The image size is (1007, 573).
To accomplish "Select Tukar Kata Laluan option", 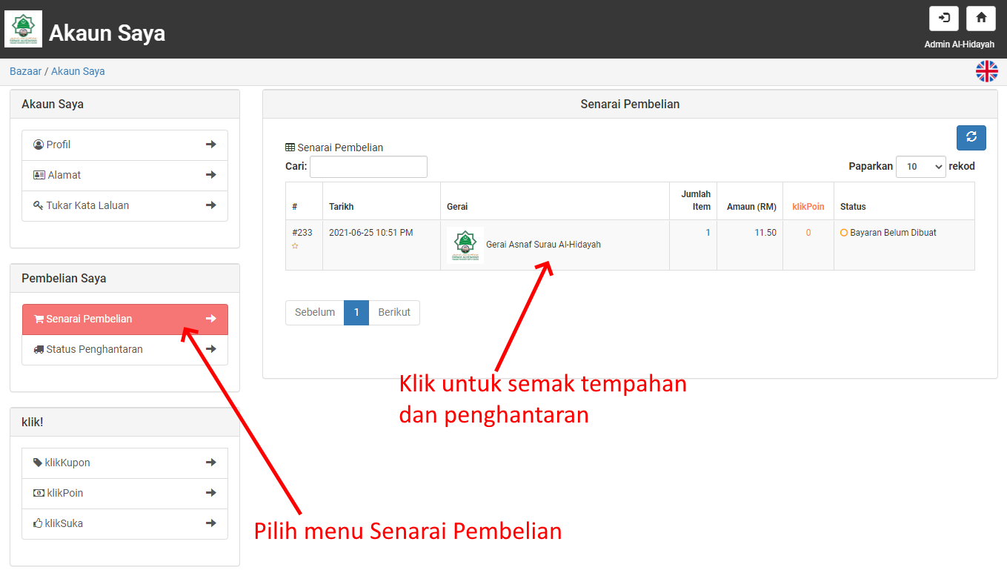I will click(x=124, y=205).
